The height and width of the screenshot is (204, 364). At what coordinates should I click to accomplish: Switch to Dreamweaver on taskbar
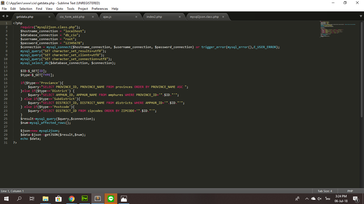(x=84, y=199)
